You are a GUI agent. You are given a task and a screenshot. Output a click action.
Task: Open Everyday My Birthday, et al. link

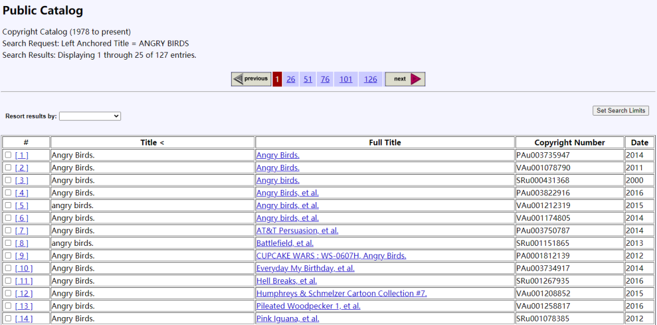point(305,268)
